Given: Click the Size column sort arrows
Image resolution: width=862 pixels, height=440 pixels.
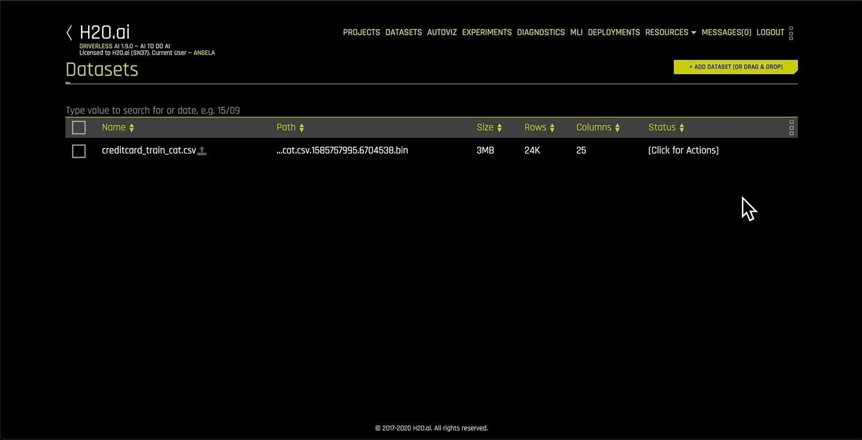Looking at the screenshot, I should 499,127.
